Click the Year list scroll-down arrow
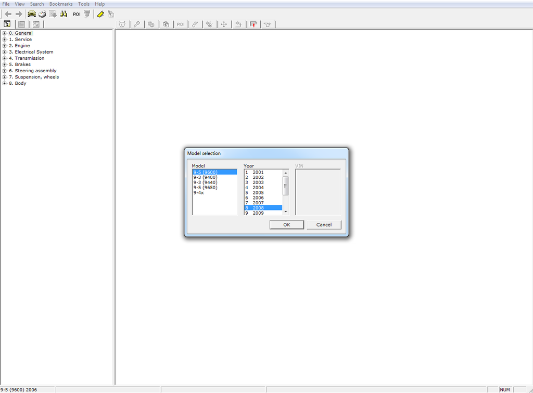Screen dimensions: 533x393 point(285,212)
